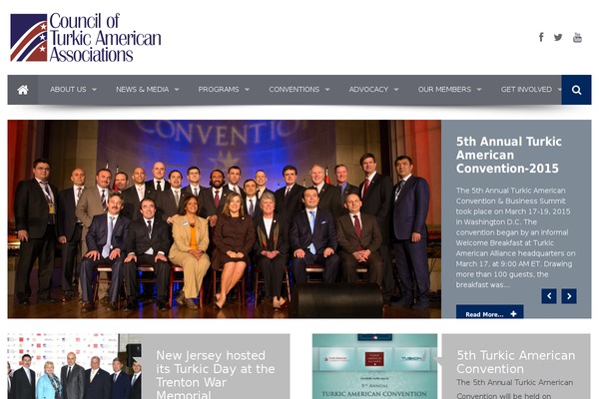
Task: Click the Read More button
Action: point(490,312)
